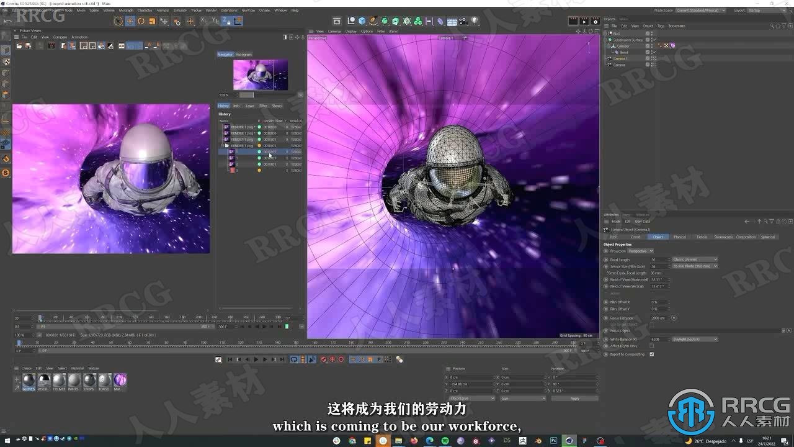Open the Mesh menu
The width and height of the screenshot is (794, 447).
click(x=81, y=10)
